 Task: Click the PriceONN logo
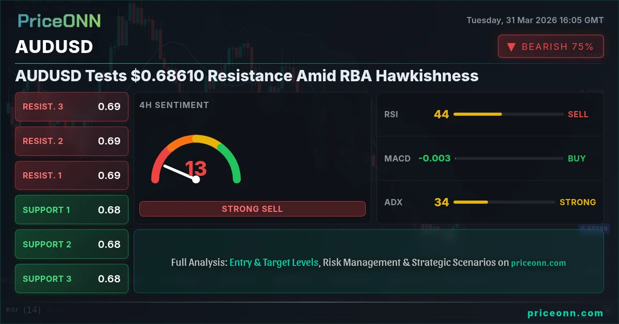59,21
